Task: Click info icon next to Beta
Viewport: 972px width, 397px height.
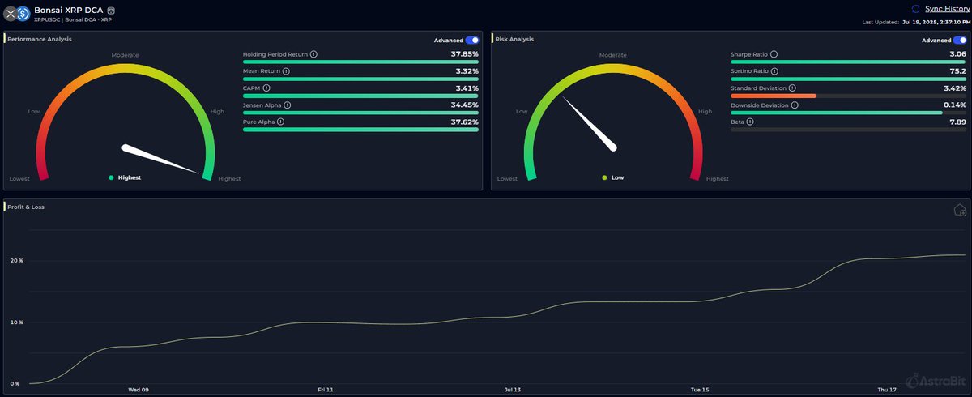Action: coord(750,122)
